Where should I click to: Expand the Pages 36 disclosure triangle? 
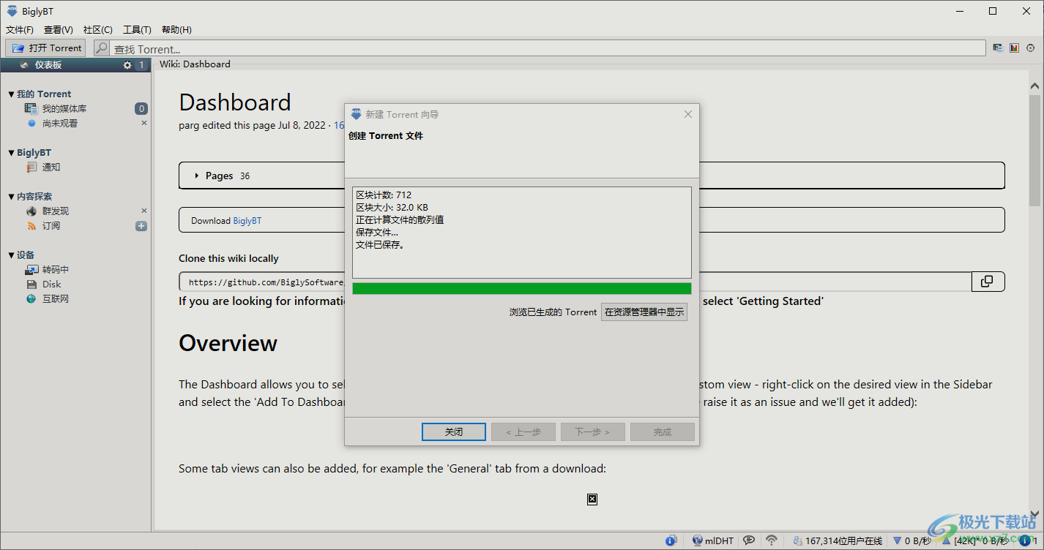(x=197, y=176)
